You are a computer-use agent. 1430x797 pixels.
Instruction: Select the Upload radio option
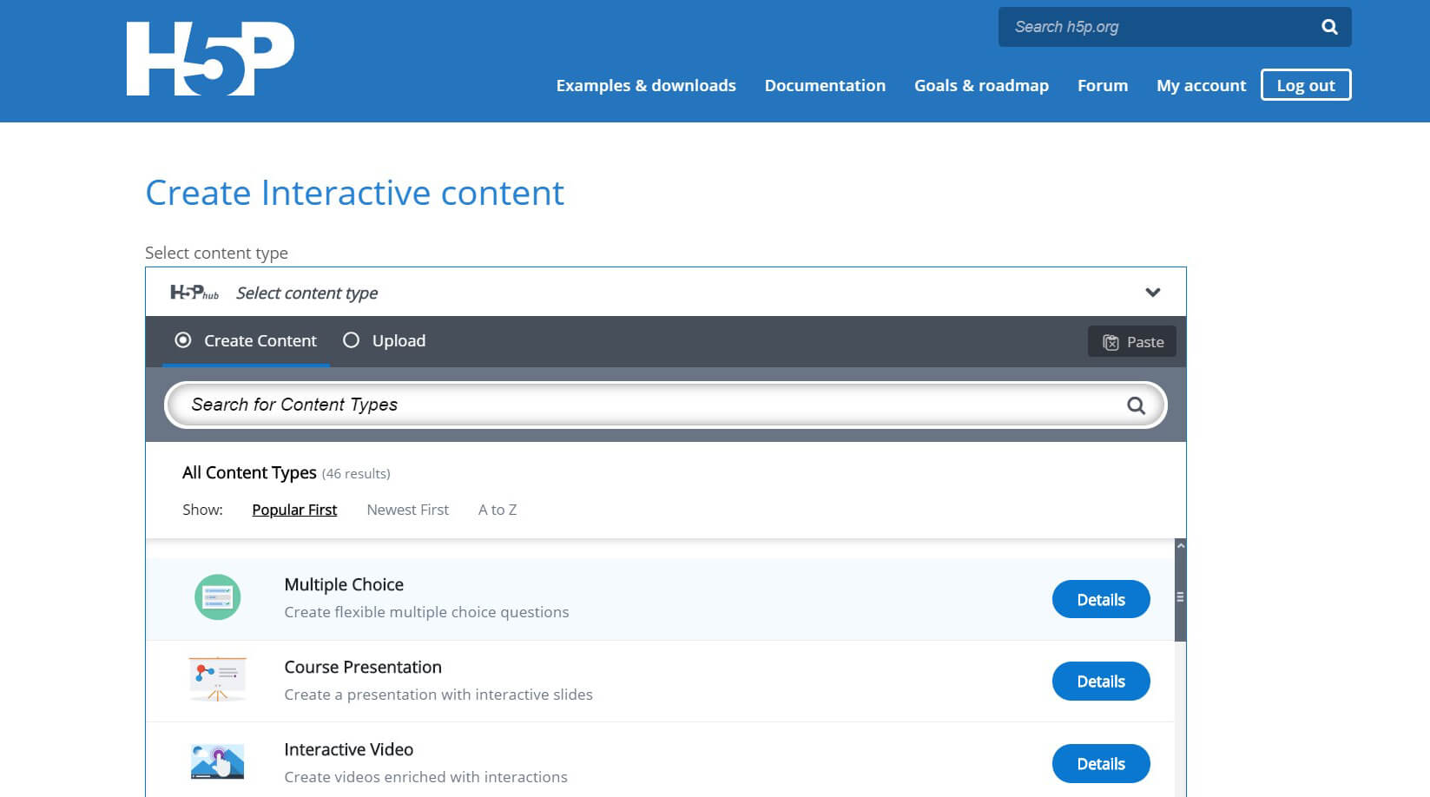[x=351, y=340]
